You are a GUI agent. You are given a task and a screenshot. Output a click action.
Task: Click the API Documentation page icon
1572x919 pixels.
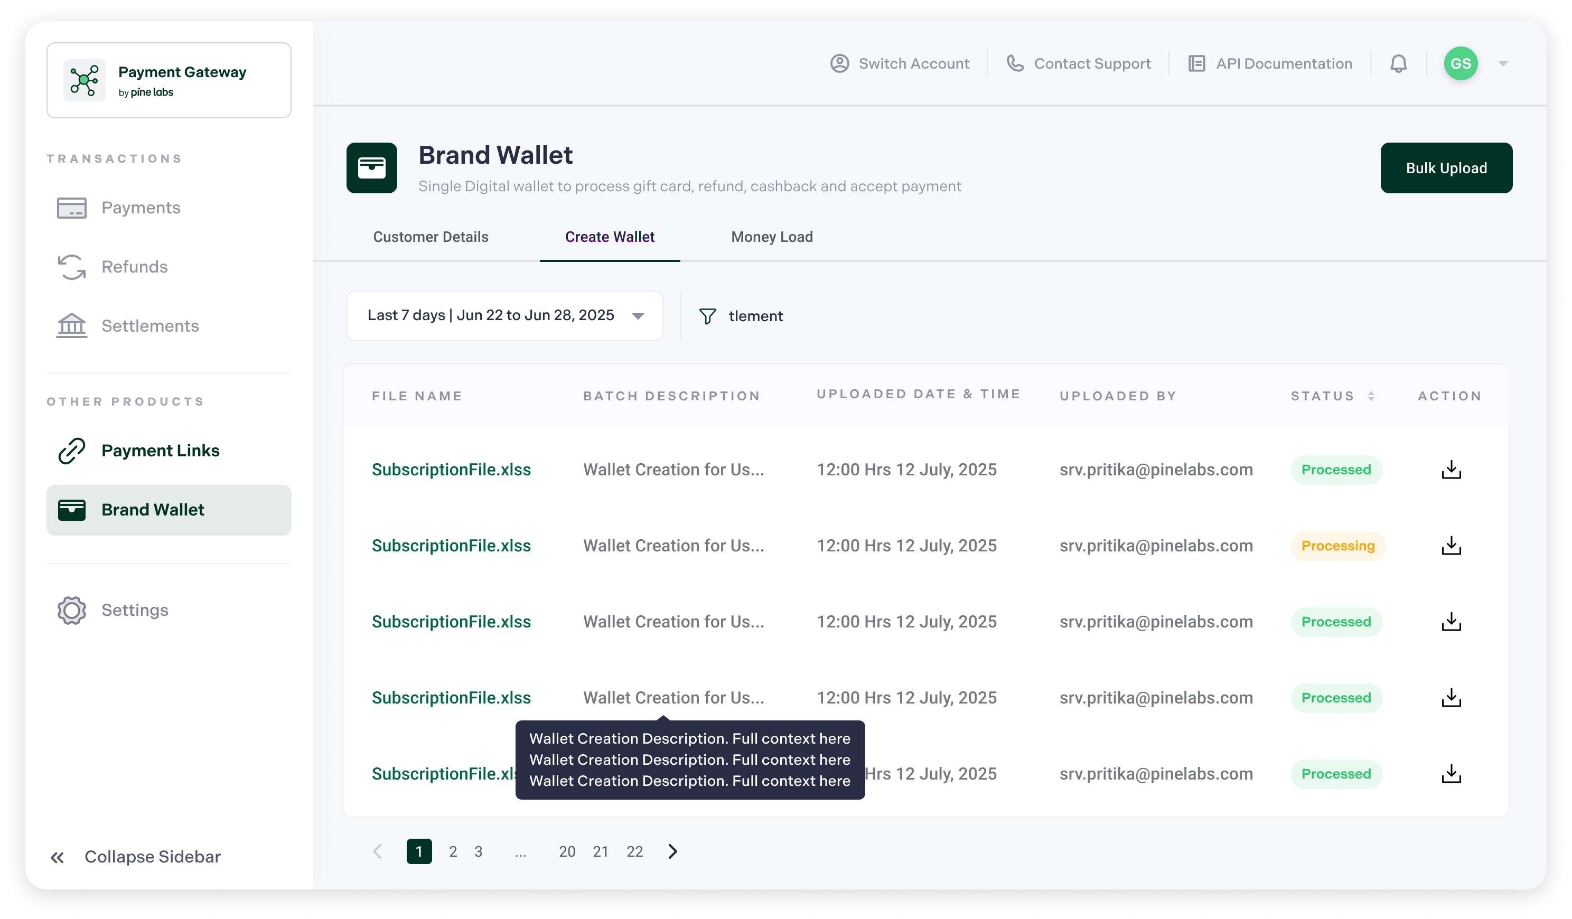click(1196, 63)
